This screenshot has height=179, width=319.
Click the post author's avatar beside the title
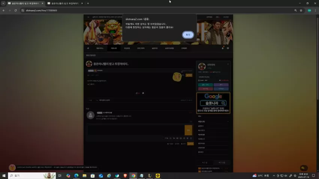pos(89,64)
